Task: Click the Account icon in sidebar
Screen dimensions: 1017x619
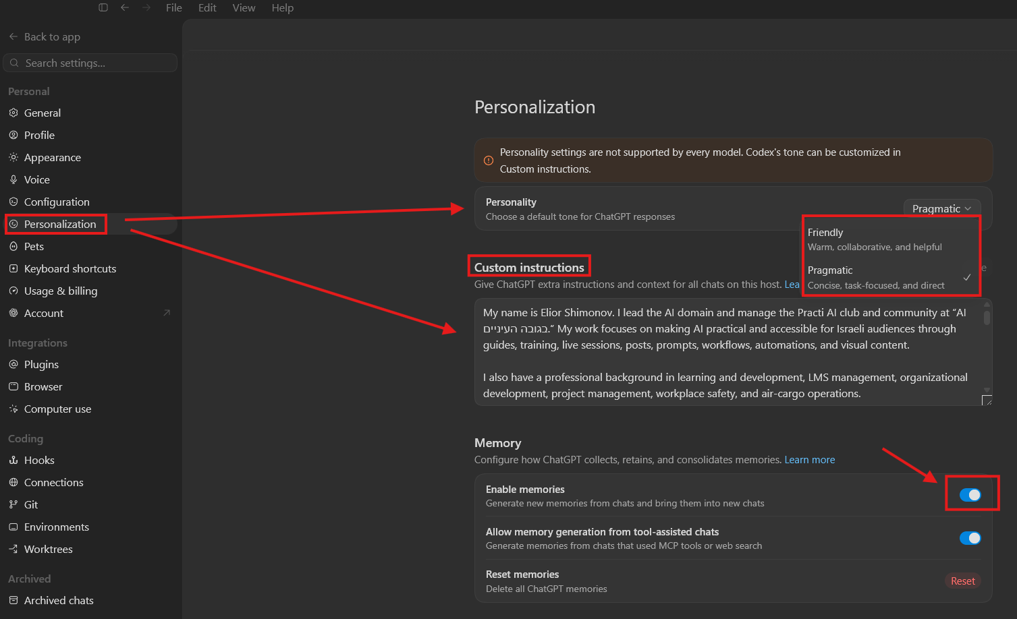Action: click(x=13, y=313)
